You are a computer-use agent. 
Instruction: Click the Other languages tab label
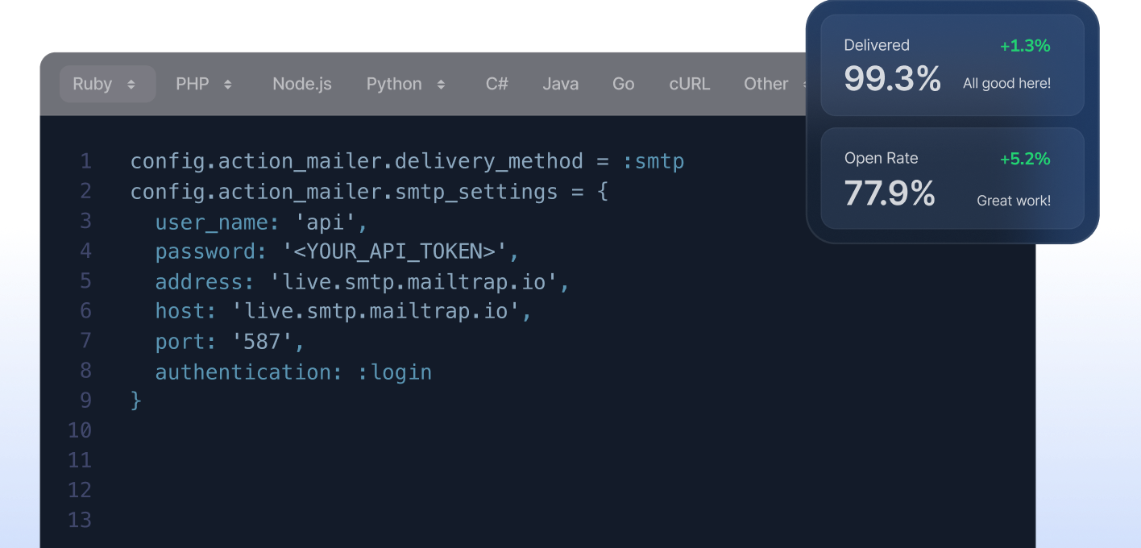(766, 84)
